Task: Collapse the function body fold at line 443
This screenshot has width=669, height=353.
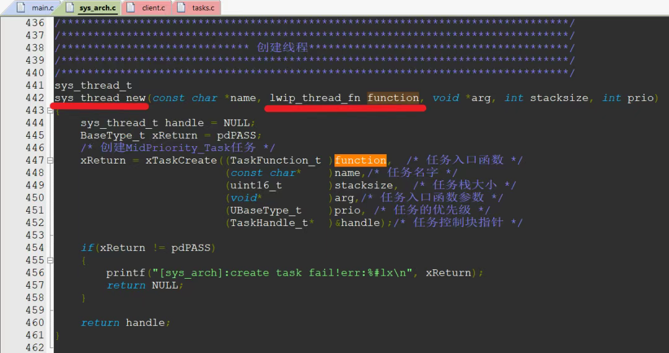Action: tap(50, 111)
